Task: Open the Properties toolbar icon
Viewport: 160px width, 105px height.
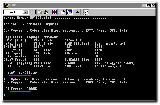Action: click(63, 12)
